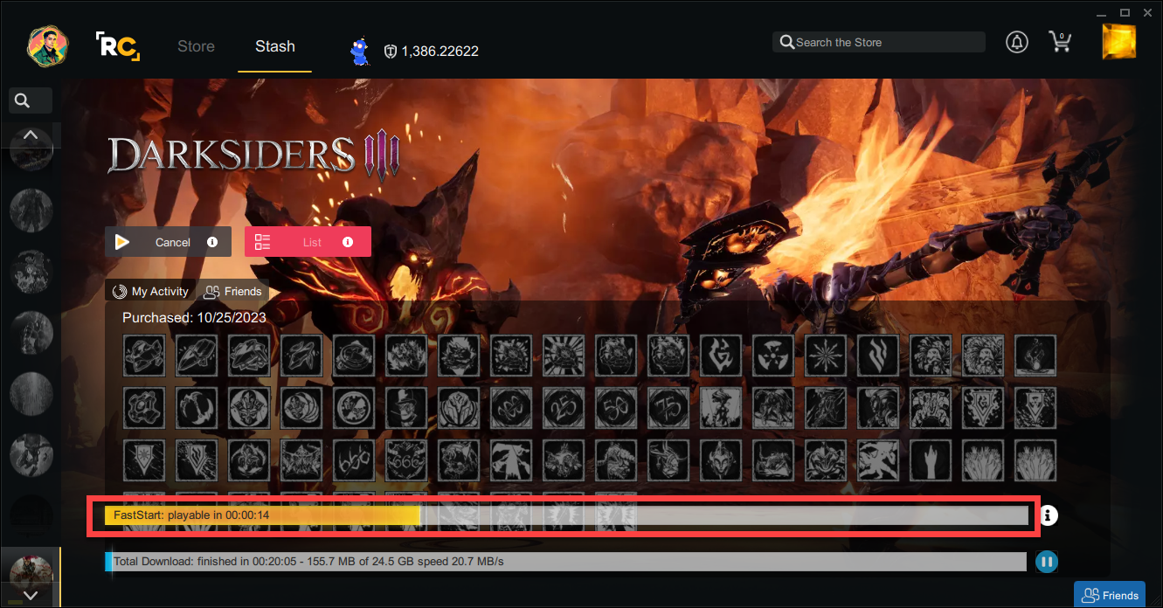The image size is (1163, 608).
Task: Click the FastStart progress bar
Action: pos(566,515)
